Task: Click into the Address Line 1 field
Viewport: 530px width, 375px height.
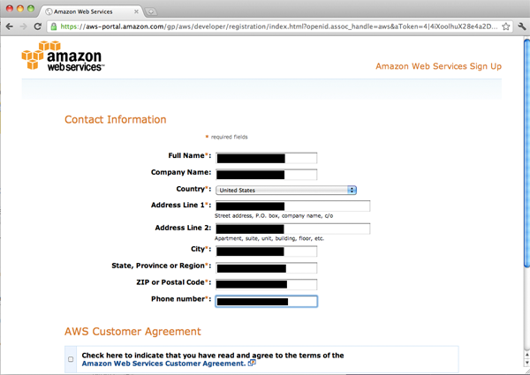Action: click(292, 206)
